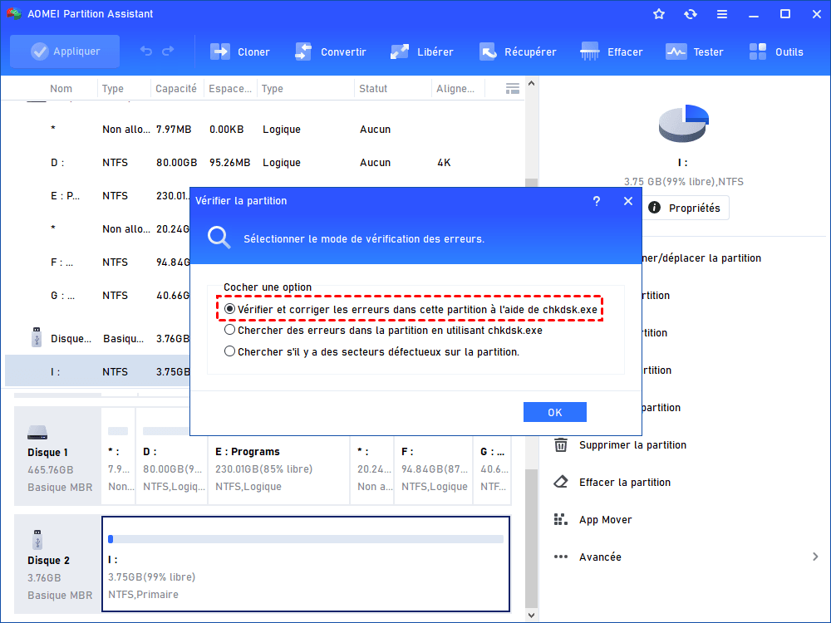Click Effacer la partition
This screenshot has width=831, height=623.
click(625, 482)
